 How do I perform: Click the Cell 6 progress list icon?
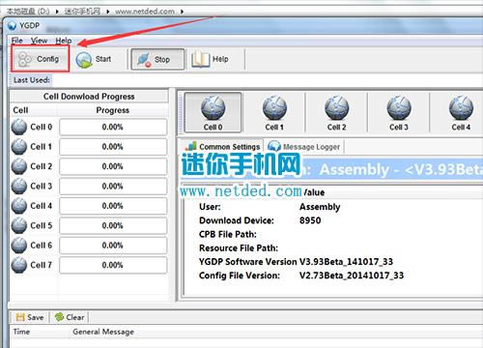19,246
